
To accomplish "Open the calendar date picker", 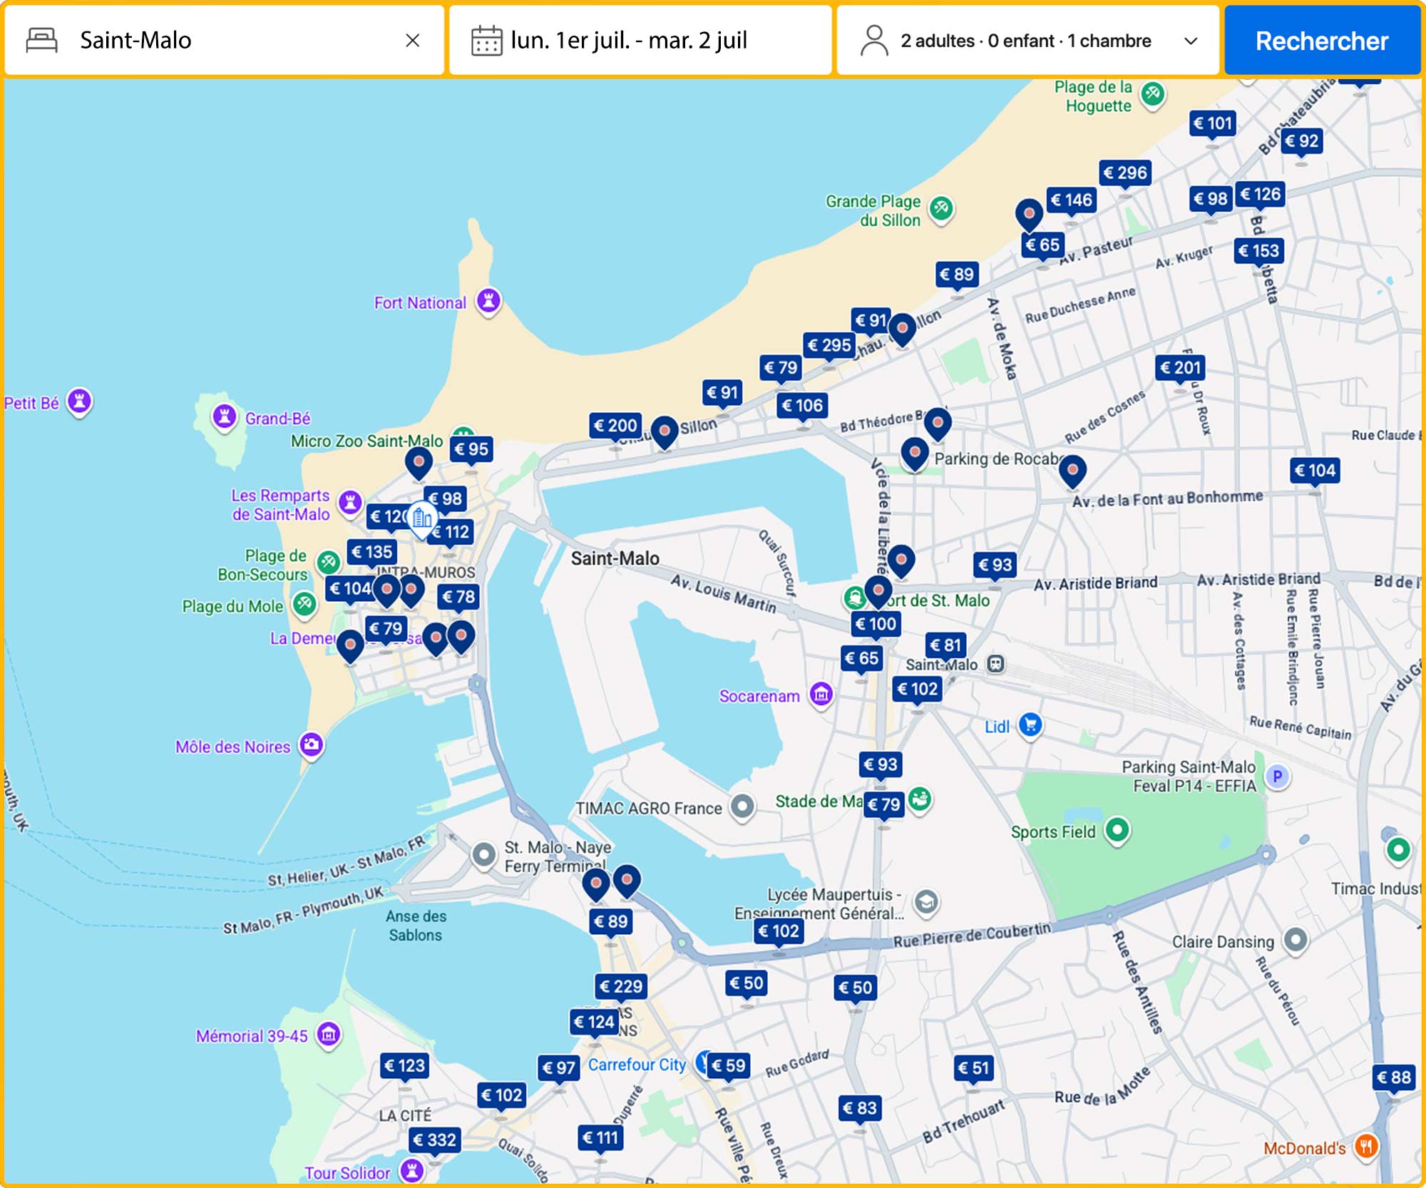I will 487,41.
